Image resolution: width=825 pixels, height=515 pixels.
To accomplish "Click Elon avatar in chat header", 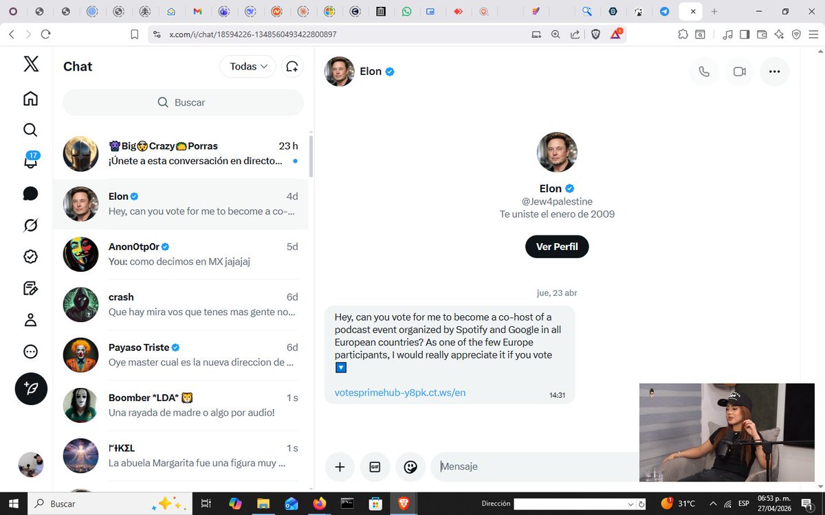I will tap(340, 71).
